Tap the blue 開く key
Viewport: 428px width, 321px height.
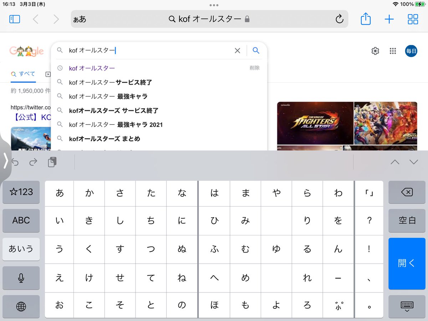407,263
